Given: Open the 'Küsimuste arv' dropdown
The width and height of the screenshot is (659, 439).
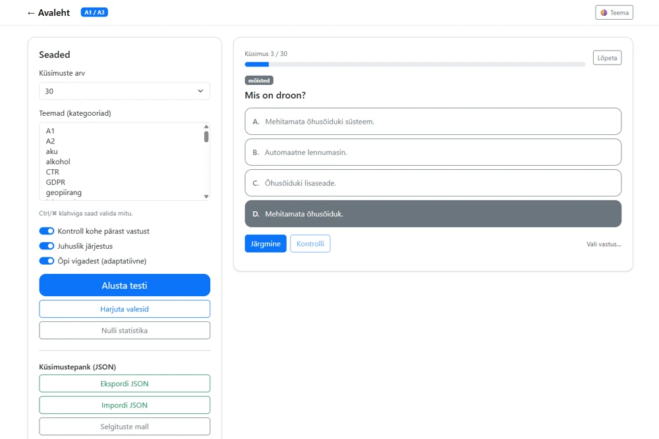Looking at the screenshot, I should click(x=125, y=91).
